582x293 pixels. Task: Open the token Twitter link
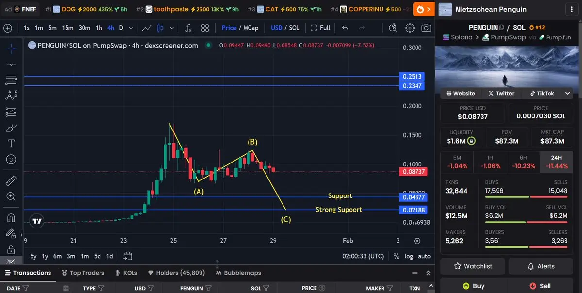point(501,94)
